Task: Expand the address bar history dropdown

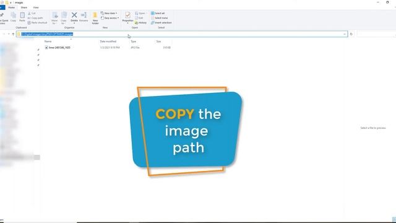Action: point(345,34)
